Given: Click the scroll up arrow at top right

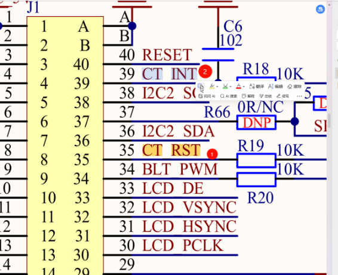Looking at the screenshot, I should [329, 4].
